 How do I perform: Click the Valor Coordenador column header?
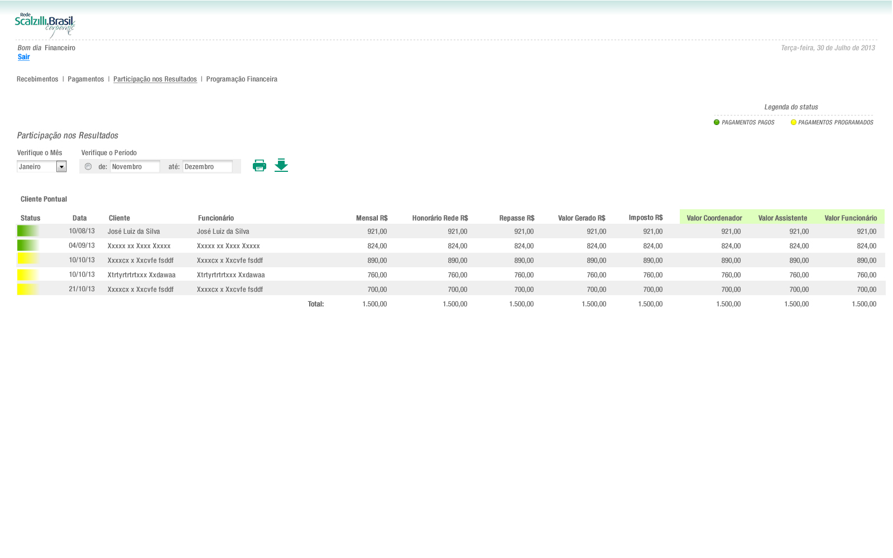(x=714, y=218)
